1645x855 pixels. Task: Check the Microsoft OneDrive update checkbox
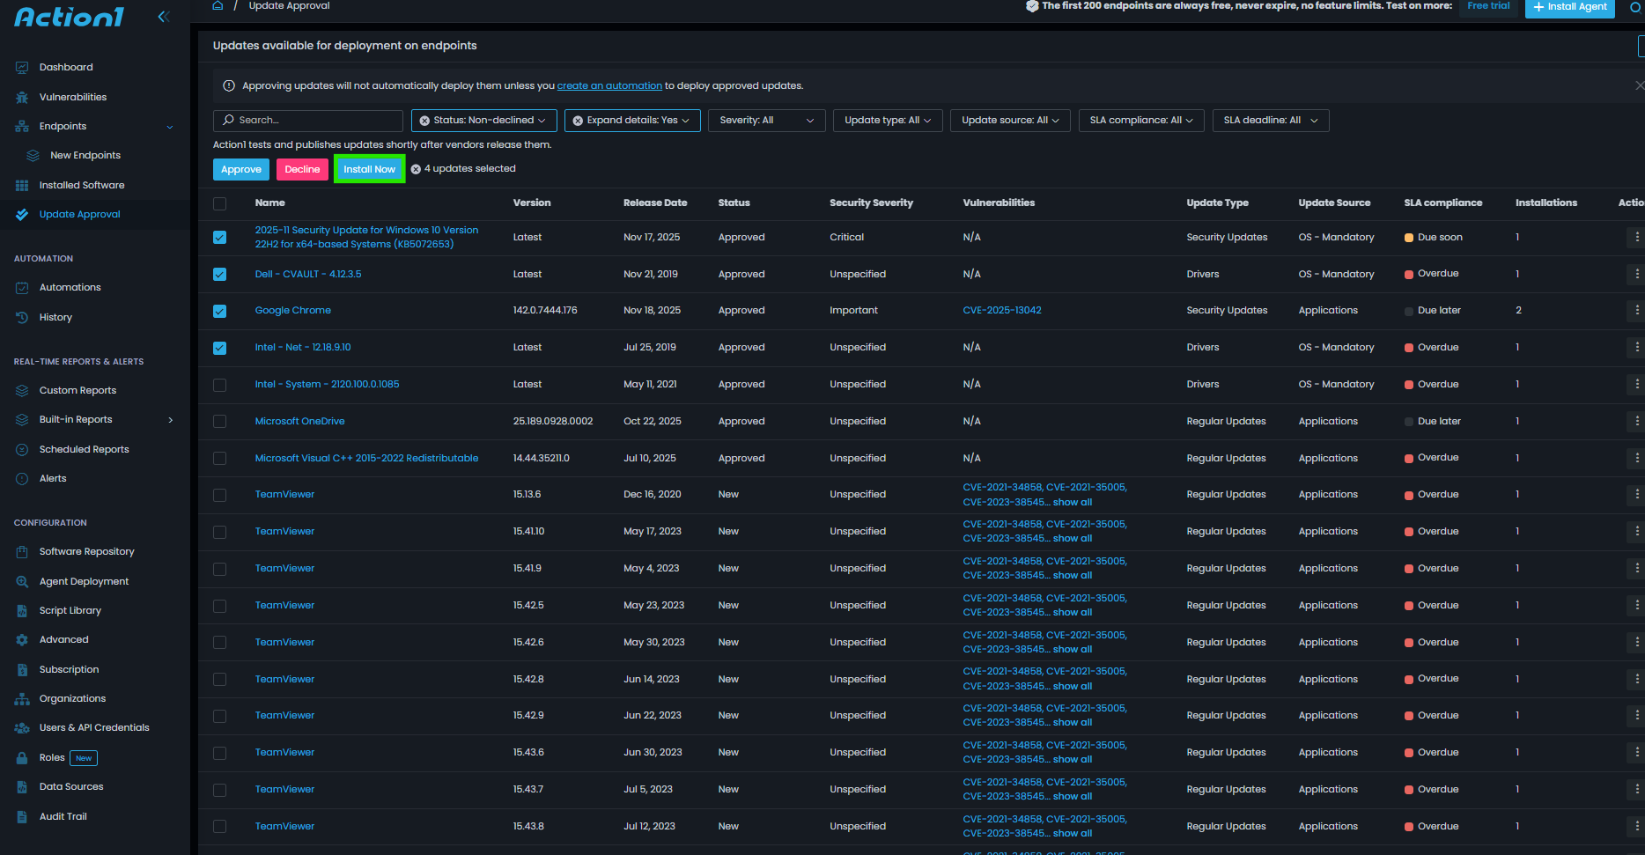point(220,422)
